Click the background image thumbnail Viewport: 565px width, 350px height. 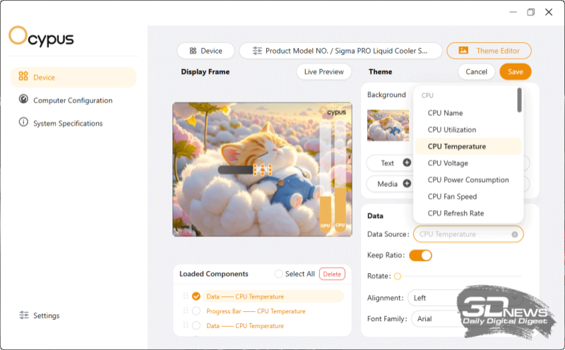(x=388, y=125)
